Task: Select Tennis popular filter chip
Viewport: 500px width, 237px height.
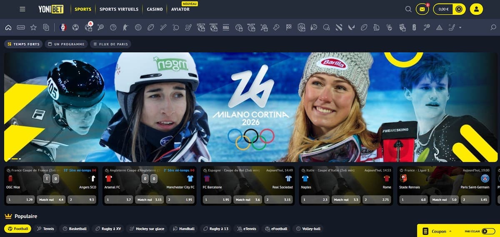Action: click(x=45, y=229)
